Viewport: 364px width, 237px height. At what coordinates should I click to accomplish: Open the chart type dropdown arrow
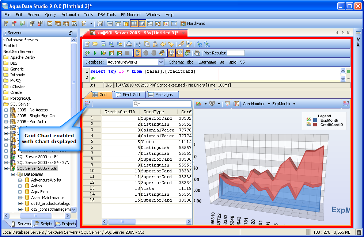(x=205, y=104)
